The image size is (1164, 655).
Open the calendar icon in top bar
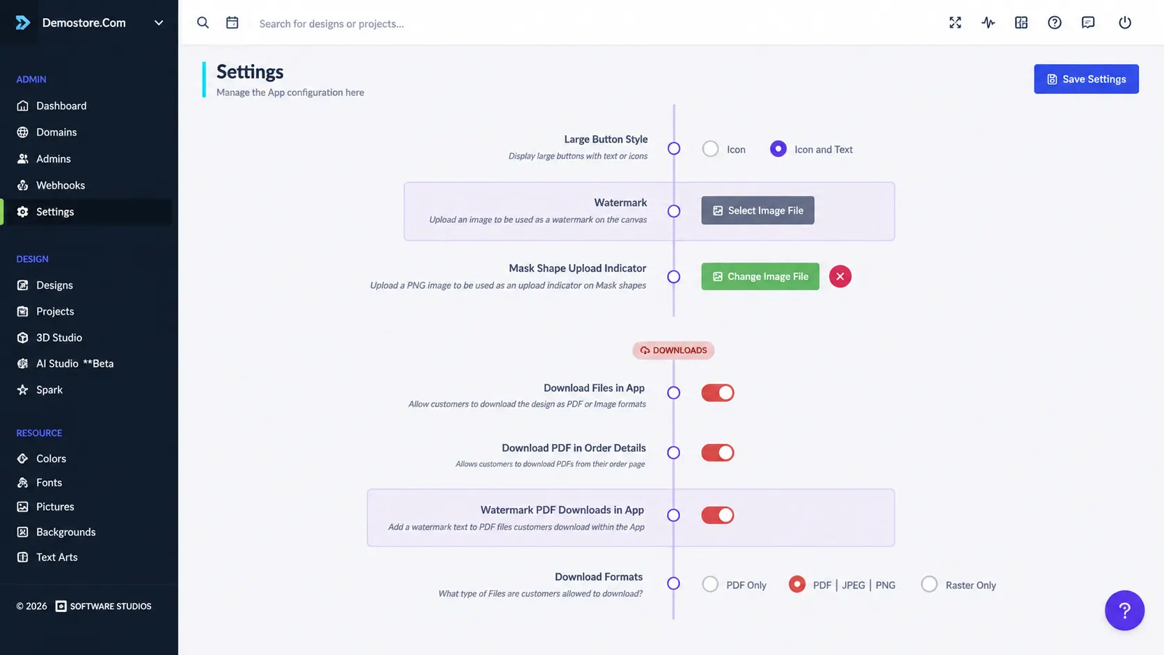(232, 23)
